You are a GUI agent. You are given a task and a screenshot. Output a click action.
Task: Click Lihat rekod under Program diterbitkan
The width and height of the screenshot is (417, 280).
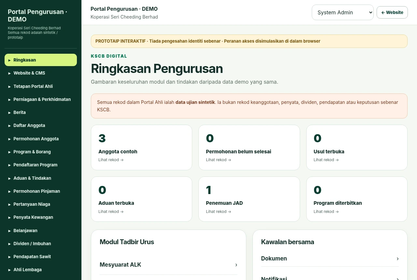click(326, 212)
